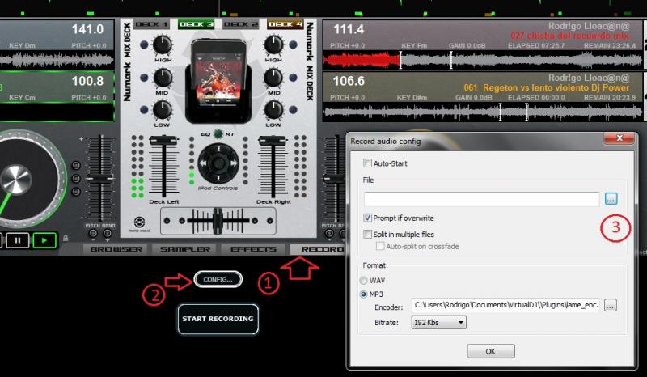Click the 141.0 BPM deck waveform
This screenshot has width=647, height=377.
(x=57, y=61)
